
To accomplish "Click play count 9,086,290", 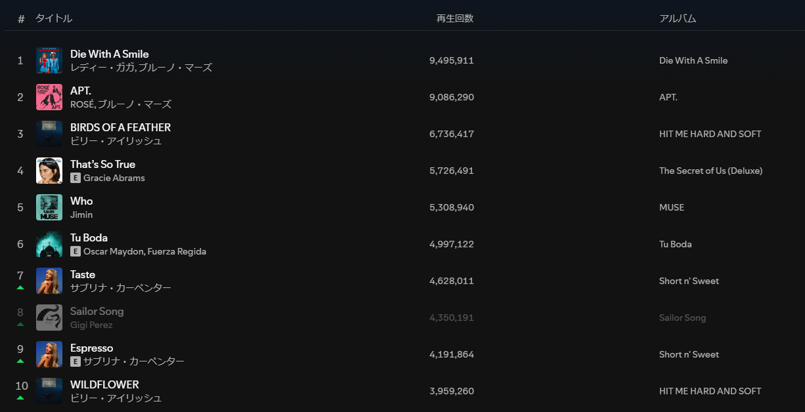I will coord(452,97).
